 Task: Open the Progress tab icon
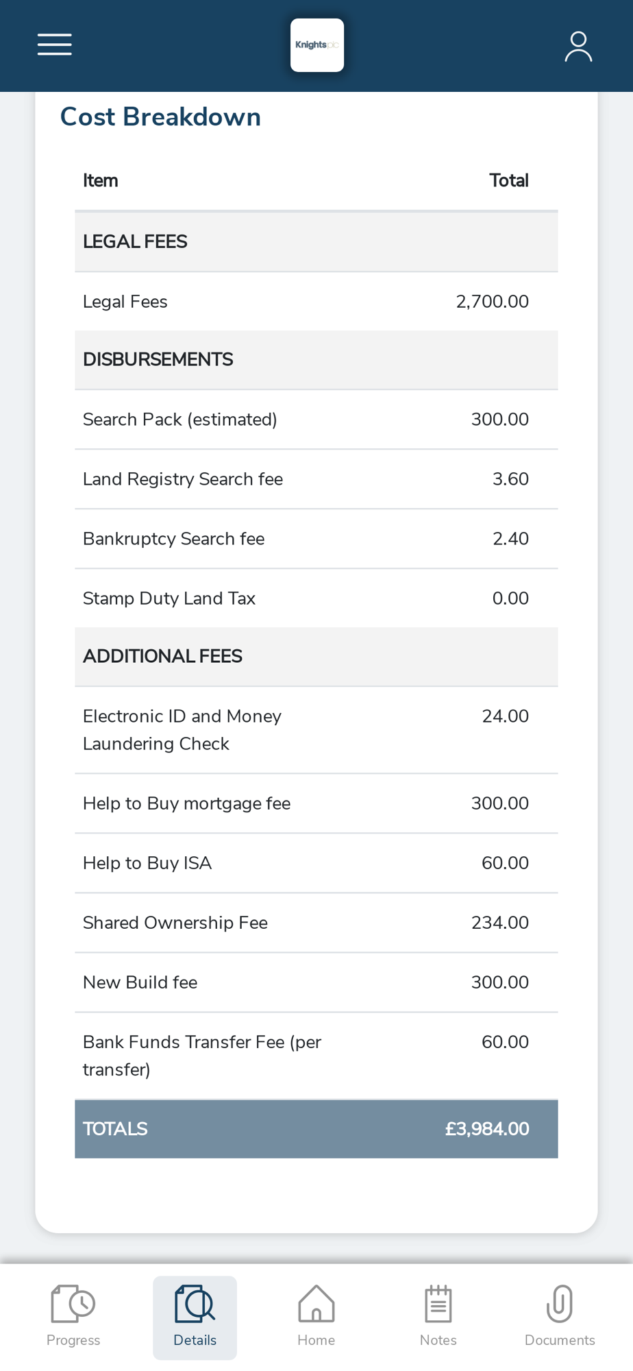pos(73,1303)
